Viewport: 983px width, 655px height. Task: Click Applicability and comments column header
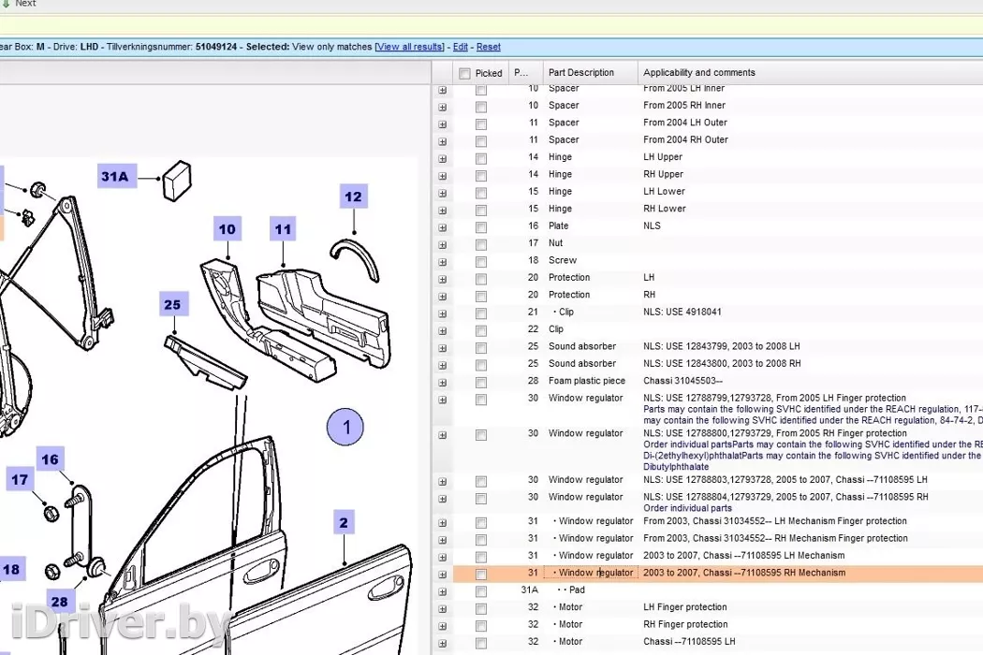pos(810,73)
